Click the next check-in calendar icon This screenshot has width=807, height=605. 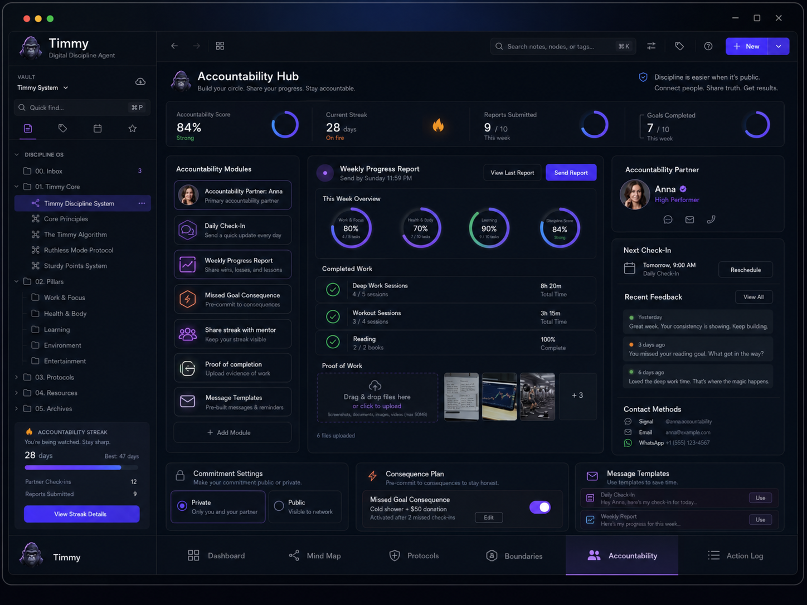[630, 269]
